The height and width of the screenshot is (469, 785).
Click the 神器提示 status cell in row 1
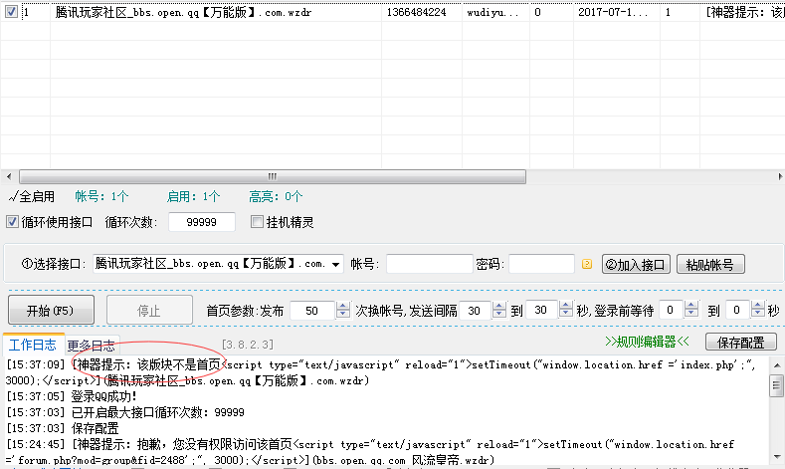tap(742, 12)
